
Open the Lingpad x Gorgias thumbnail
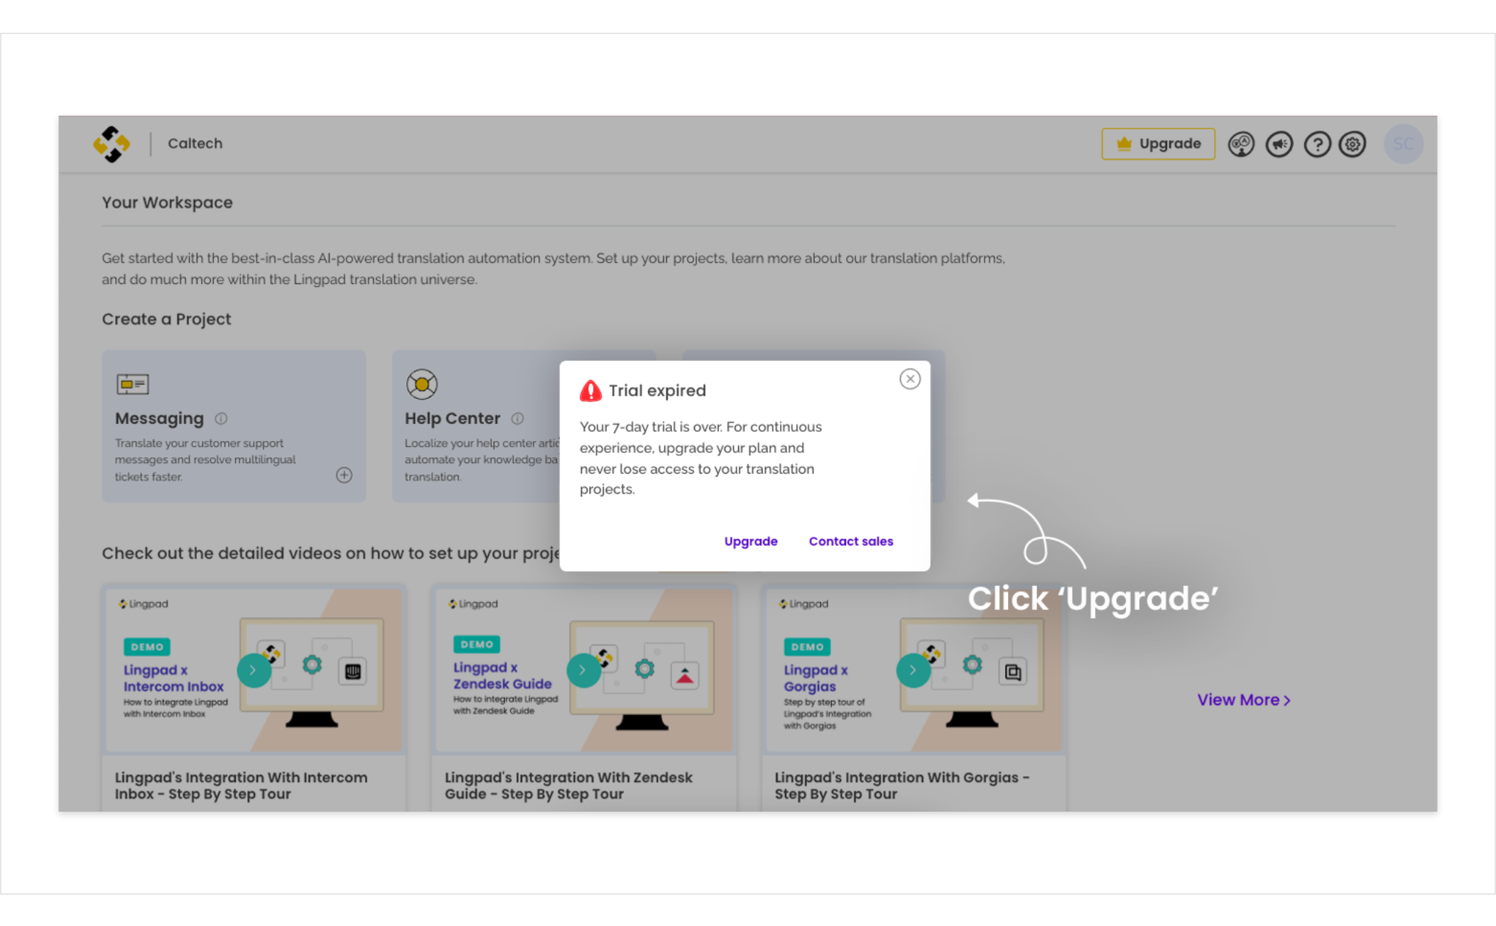(x=914, y=670)
